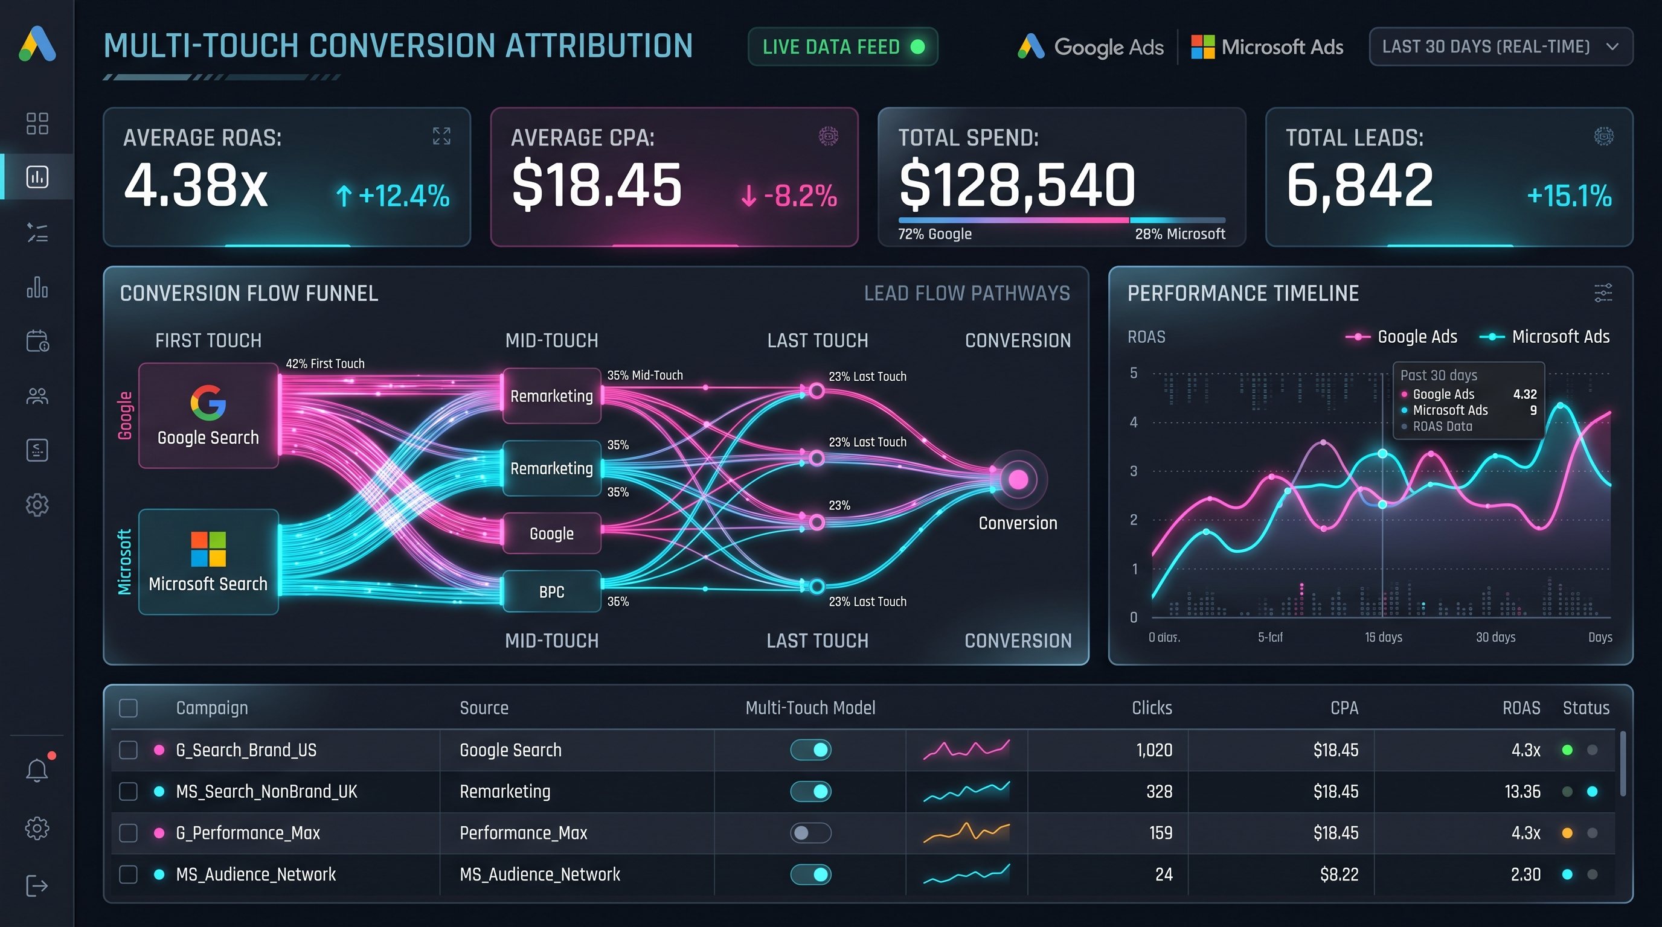
Task: Click the +12.4% ROAS change indicator
Action: (393, 196)
